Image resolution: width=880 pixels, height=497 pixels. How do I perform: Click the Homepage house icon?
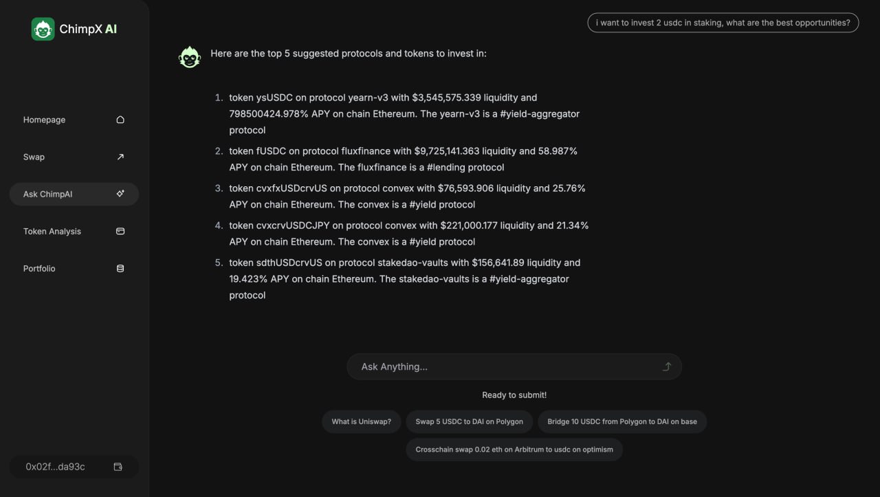[x=120, y=120]
